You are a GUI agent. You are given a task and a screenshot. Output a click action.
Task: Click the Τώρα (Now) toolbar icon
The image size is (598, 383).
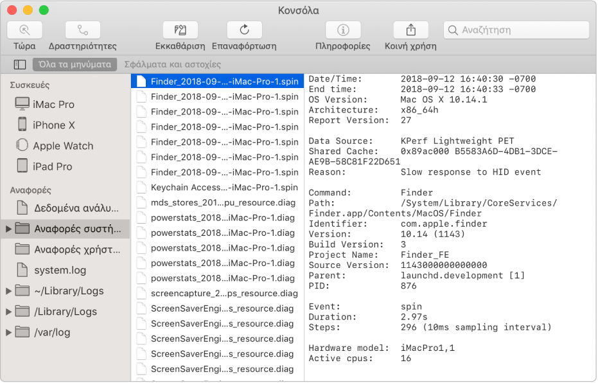click(x=24, y=30)
